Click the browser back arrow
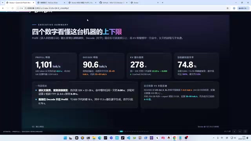The image size is (251, 141). 3,8
